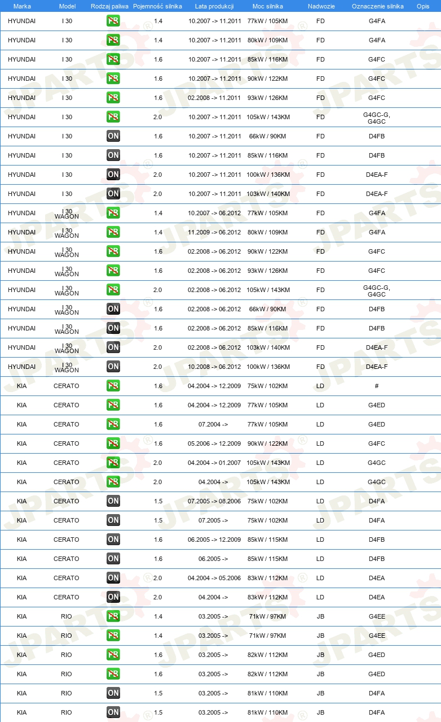Image resolution: width=441 pixels, height=722 pixels.
Task: Click petrol icon for I 30 Wagon 77kW/105KM
Action: (113, 213)
